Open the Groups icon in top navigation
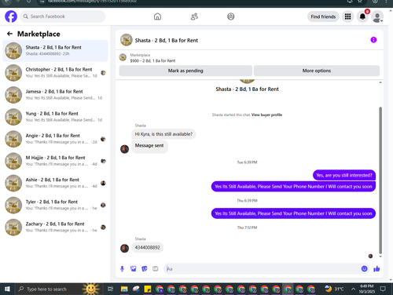Screen dimensions: 393x295 231,16
